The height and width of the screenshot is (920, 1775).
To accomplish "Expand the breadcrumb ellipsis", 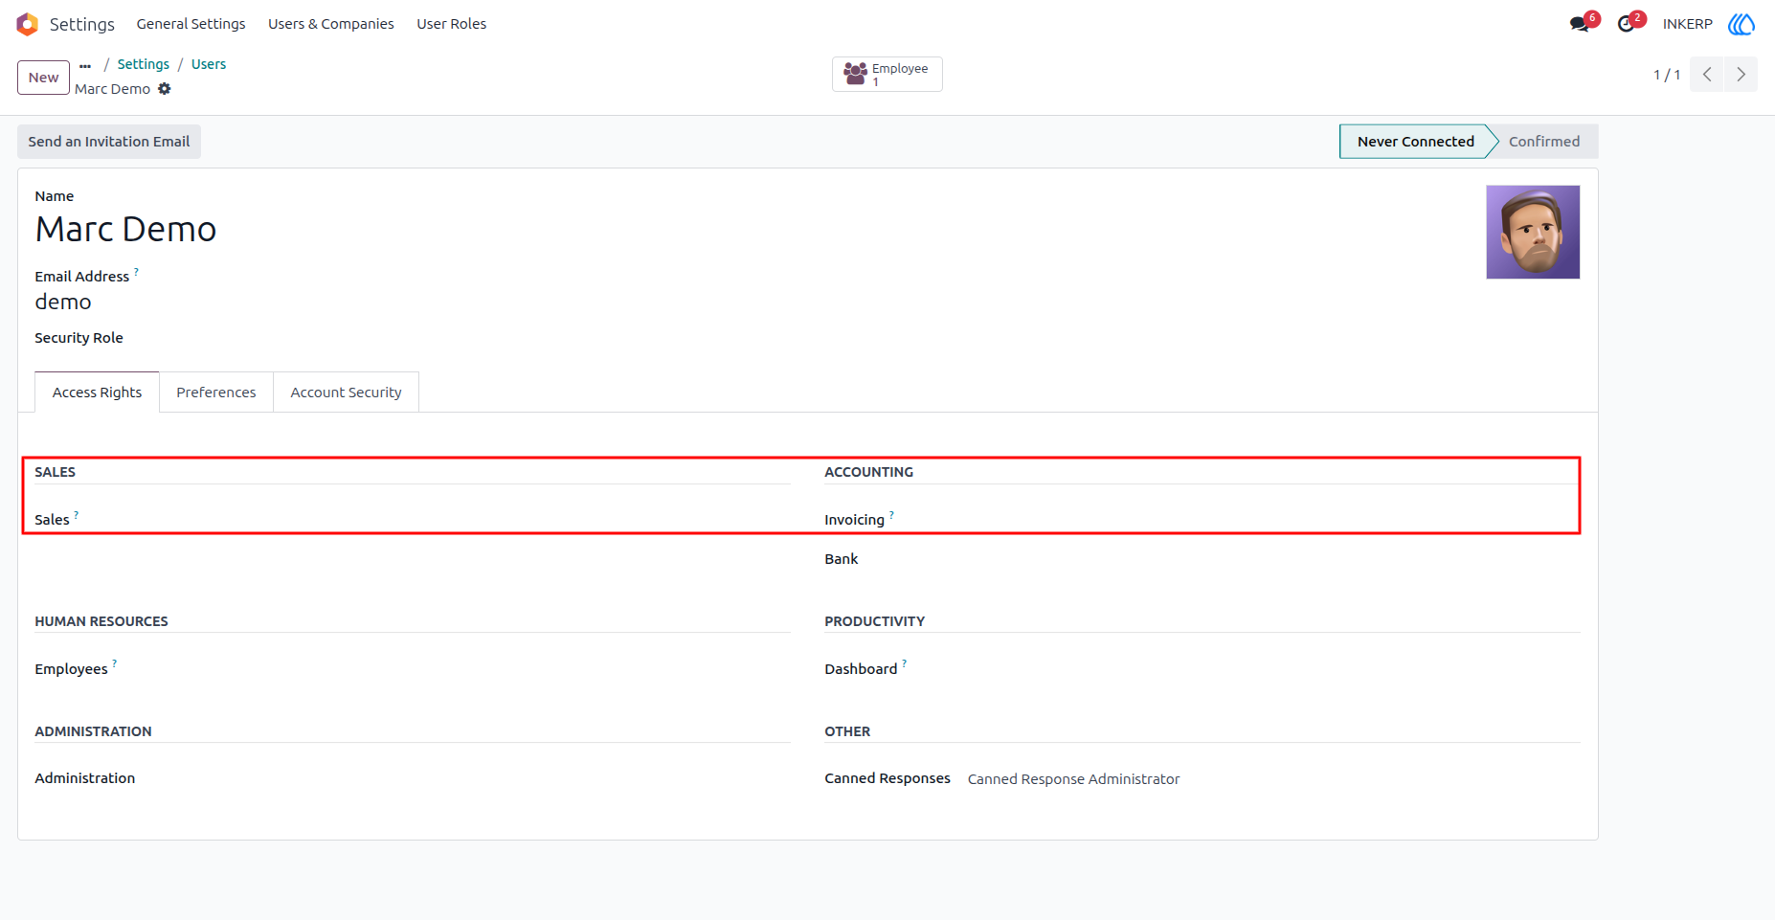I will 85,65.
